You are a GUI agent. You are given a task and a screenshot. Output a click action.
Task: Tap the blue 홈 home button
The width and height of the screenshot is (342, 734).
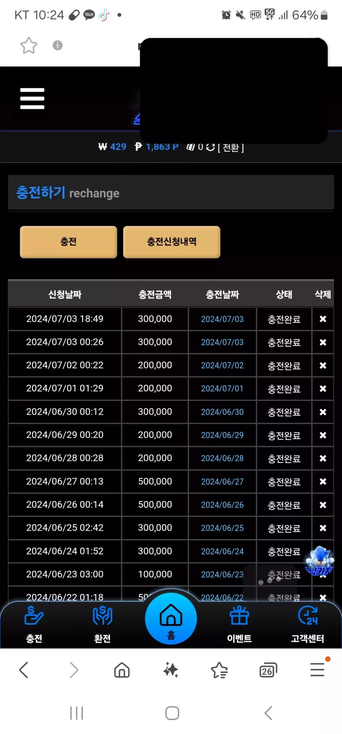coord(171,618)
